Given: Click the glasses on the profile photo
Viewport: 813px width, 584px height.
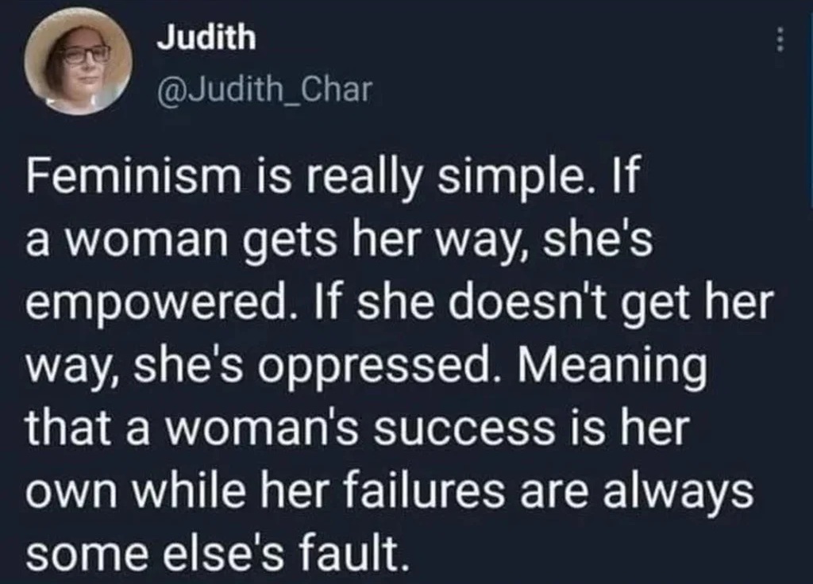Looking at the screenshot, I should point(85,55).
